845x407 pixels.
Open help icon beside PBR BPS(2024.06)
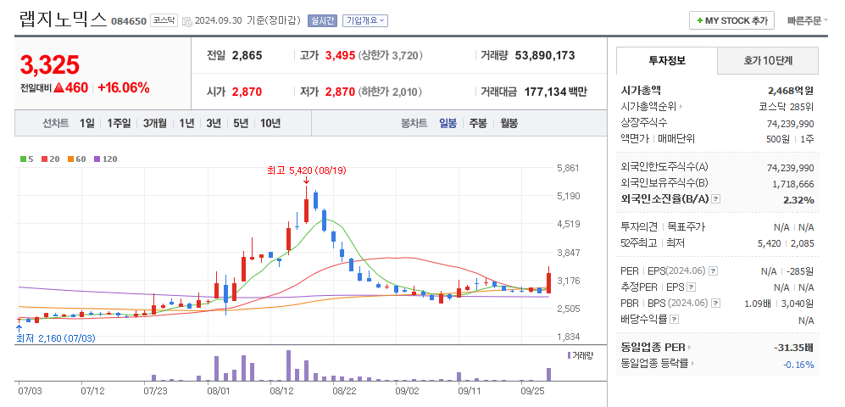(714, 304)
